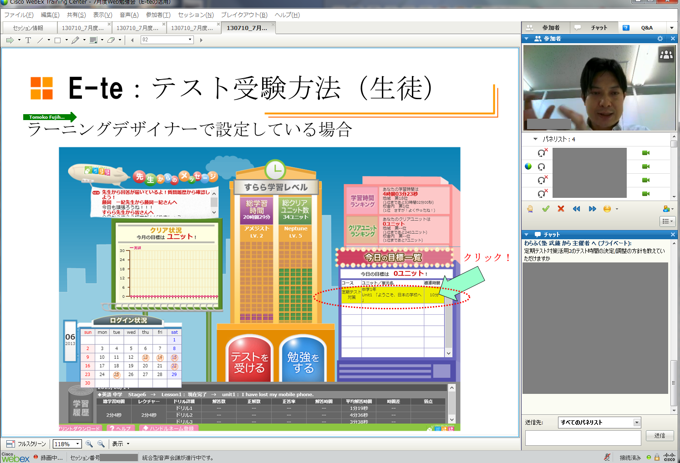Close the active 130710_7月 tab
The width and height of the screenshot is (680, 463).
point(272,24)
